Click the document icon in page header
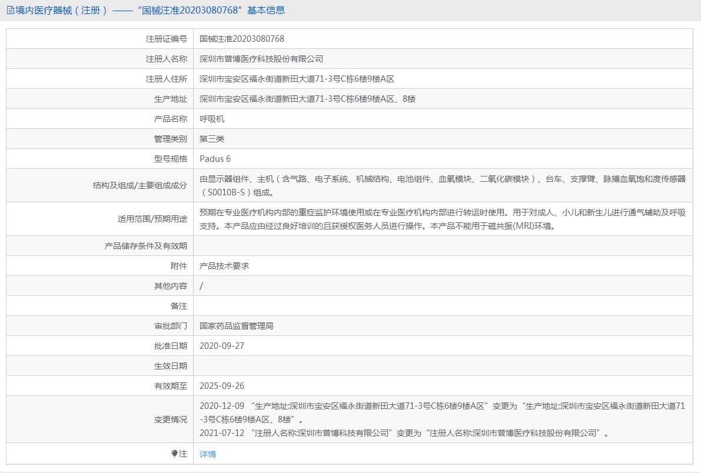Image resolution: width=701 pixels, height=473 pixels. click(10, 10)
